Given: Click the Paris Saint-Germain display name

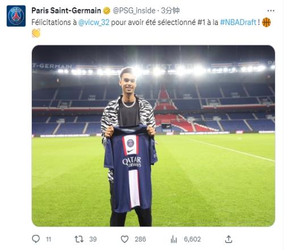Looking at the screenshot, I should point(66,11).
